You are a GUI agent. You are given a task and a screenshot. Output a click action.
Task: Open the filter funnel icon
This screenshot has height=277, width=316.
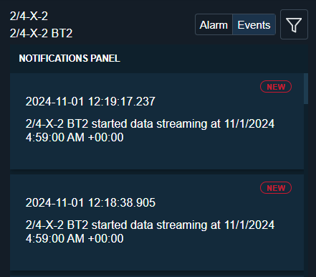pyautogui.click(x=294, y=24)
